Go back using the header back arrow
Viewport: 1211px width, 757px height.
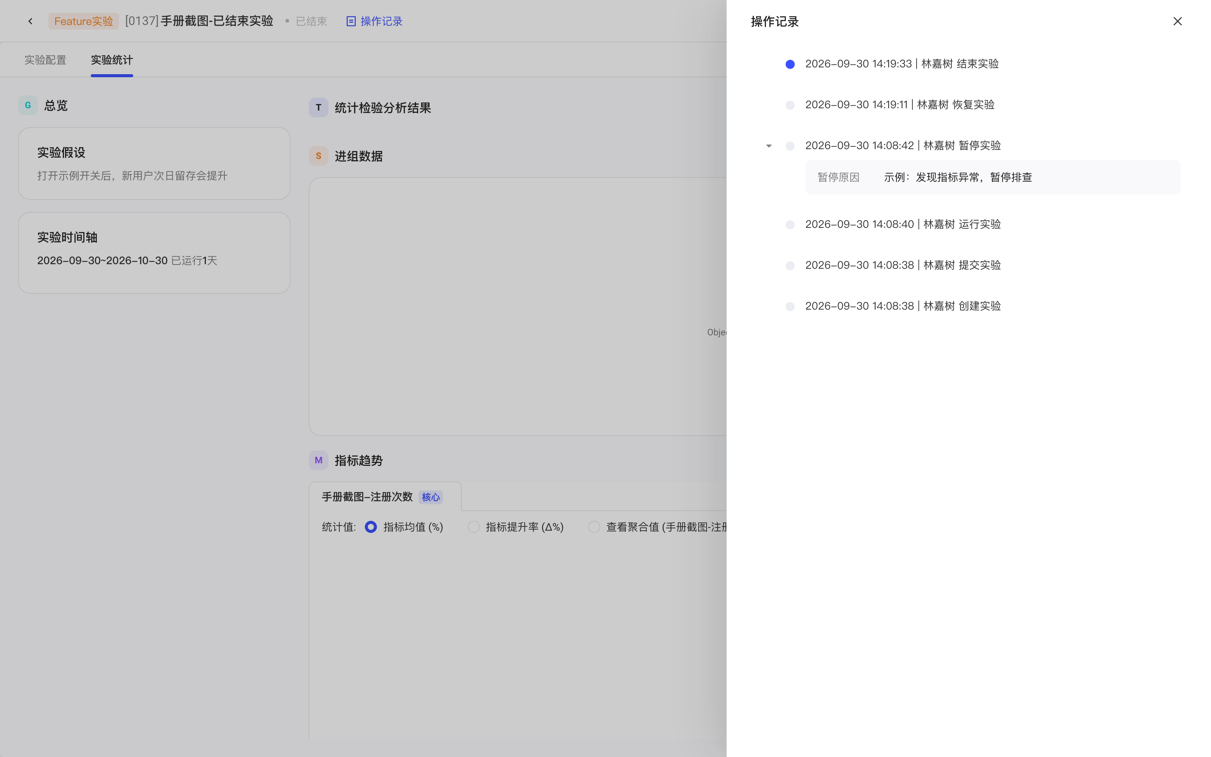[x=31, y=21]
